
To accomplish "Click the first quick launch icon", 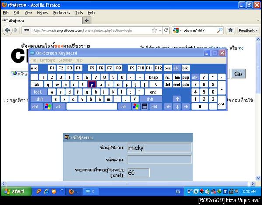I will tap(39, 191).
